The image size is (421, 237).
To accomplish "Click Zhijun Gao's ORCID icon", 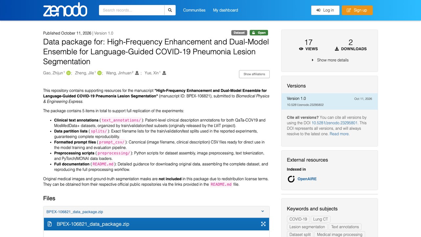I will point(68,73).
